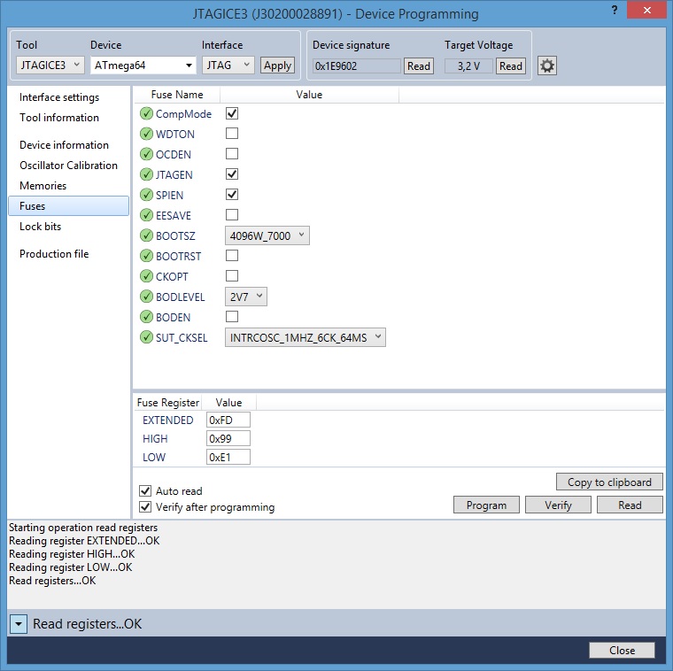Open Interface settings page
This screenshot has width=673, height=671.
[59, 97]
